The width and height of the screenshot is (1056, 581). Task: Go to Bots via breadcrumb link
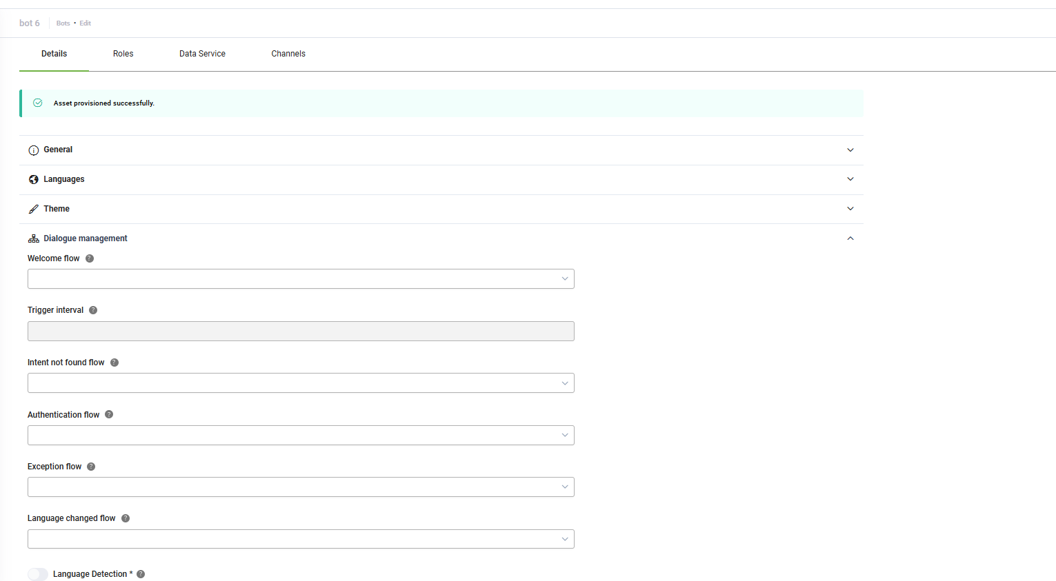coord(63,23)
